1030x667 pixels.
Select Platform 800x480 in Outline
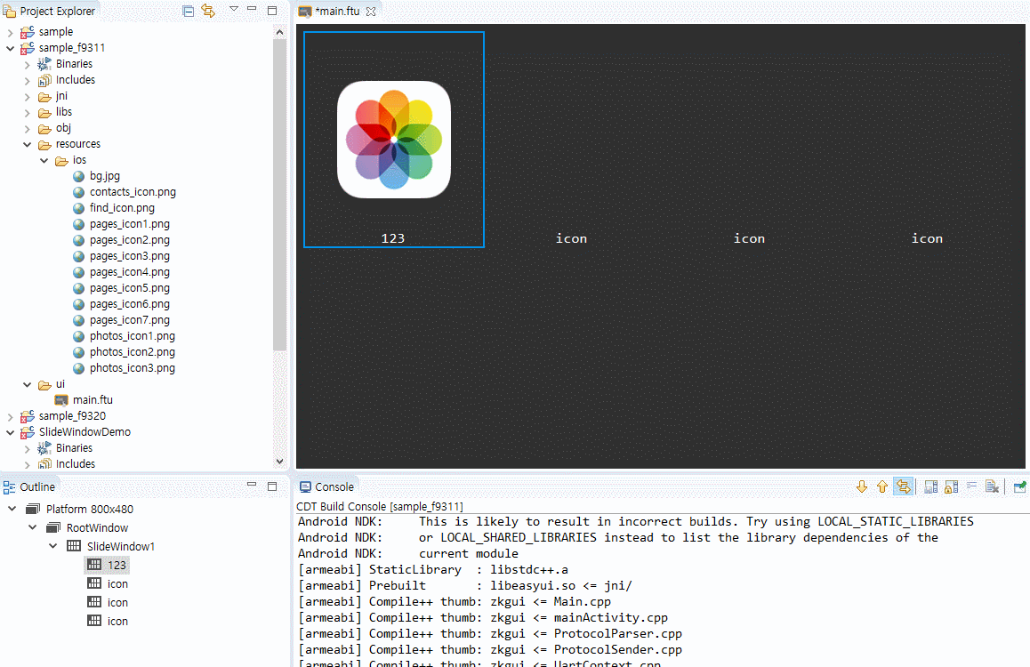pos(89,509)
